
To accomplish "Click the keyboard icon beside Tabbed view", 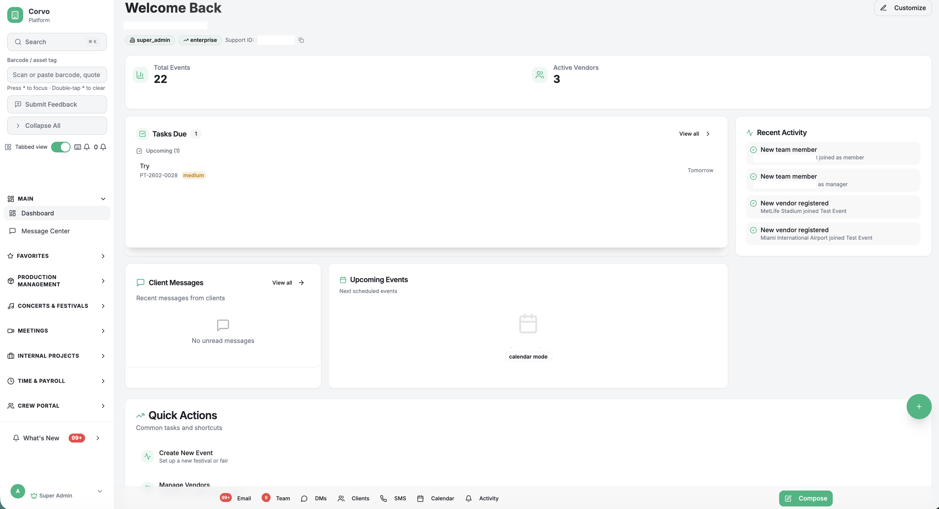I will pyautogui.click(x=77, y=147).
